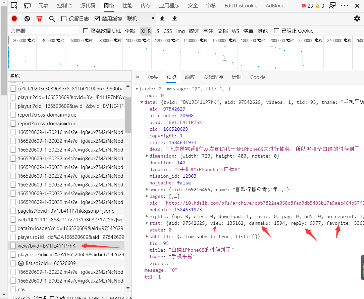Click the red record network log button
This screenshot has width=364, height=299.
click(14, 18)
